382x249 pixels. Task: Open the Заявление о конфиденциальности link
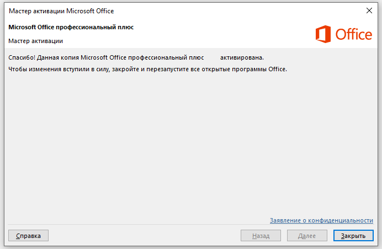pos(321,220)
